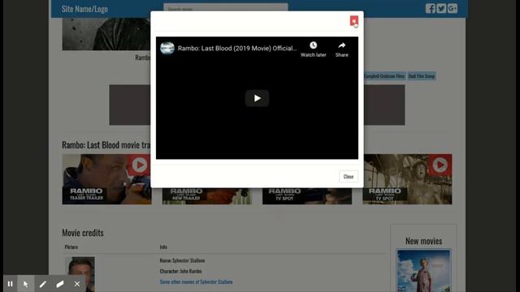Open the first Rambo TV Spot thumbnail

(x=307, y=196)
